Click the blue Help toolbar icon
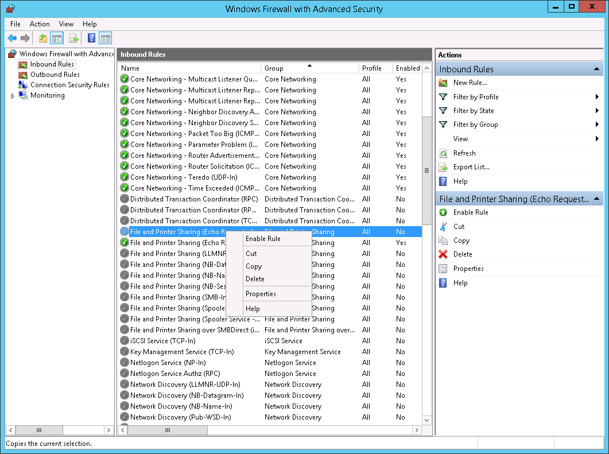This screenshot has width=609, height=454. [91, 38]
